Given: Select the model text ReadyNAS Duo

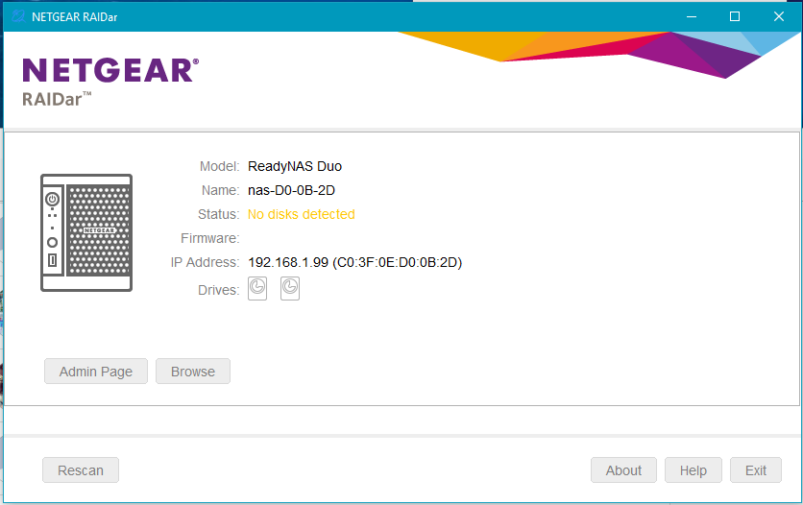Looking at the screenshot, I should [295, 166].
